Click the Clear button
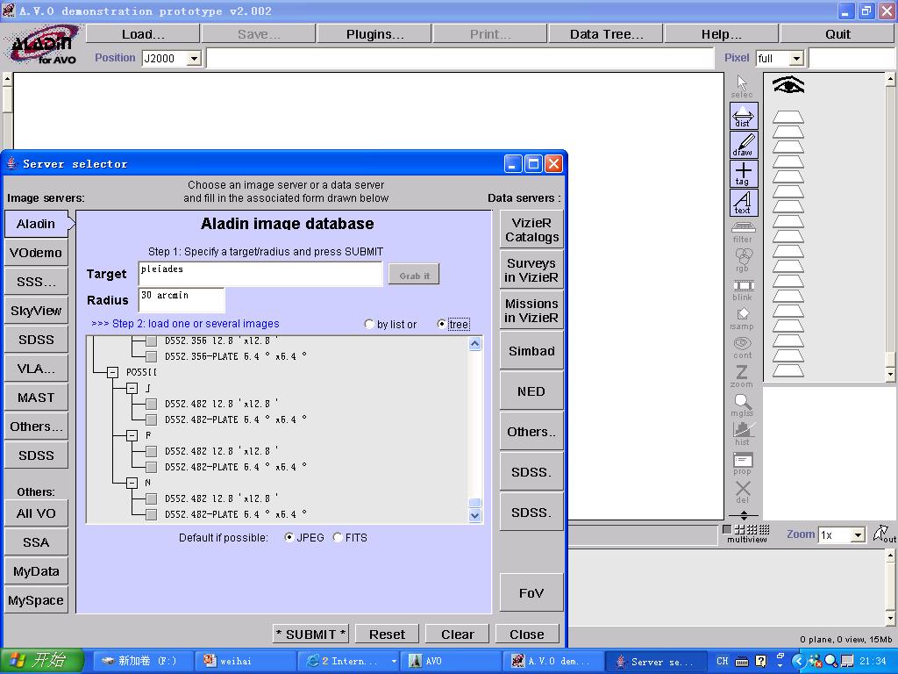Screen dimensions: 898x674 pyautogui.click(x=458, y=635)
